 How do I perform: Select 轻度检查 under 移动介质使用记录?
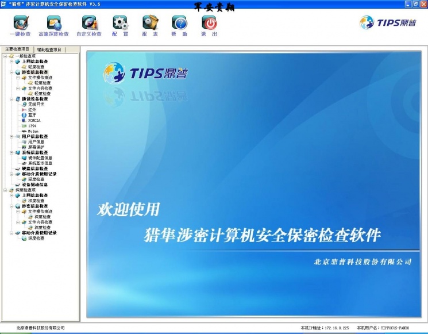click(x=36, y=179)
